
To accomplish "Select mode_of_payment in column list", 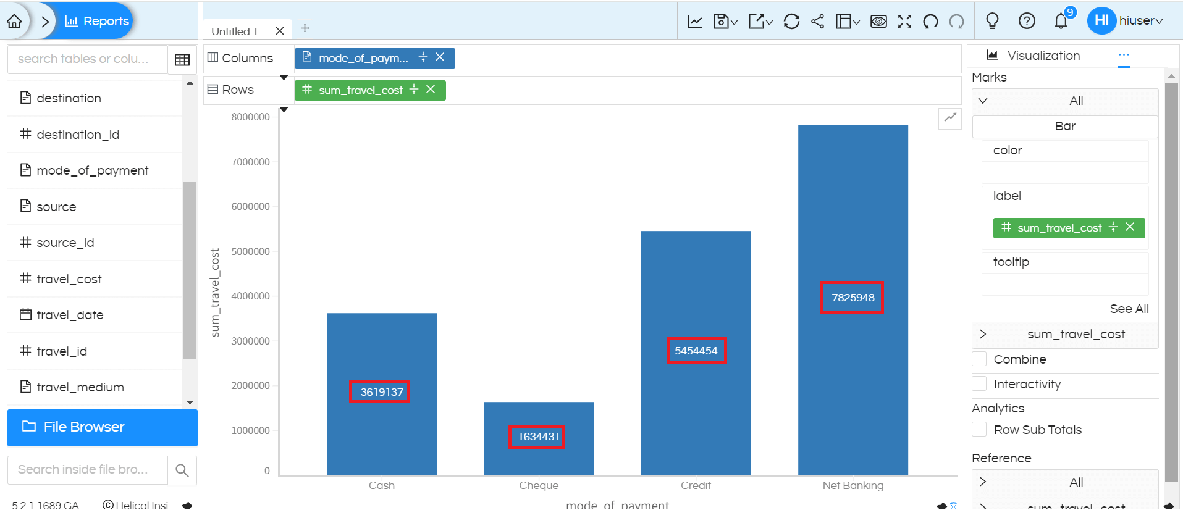I will (x=95, y=170).
